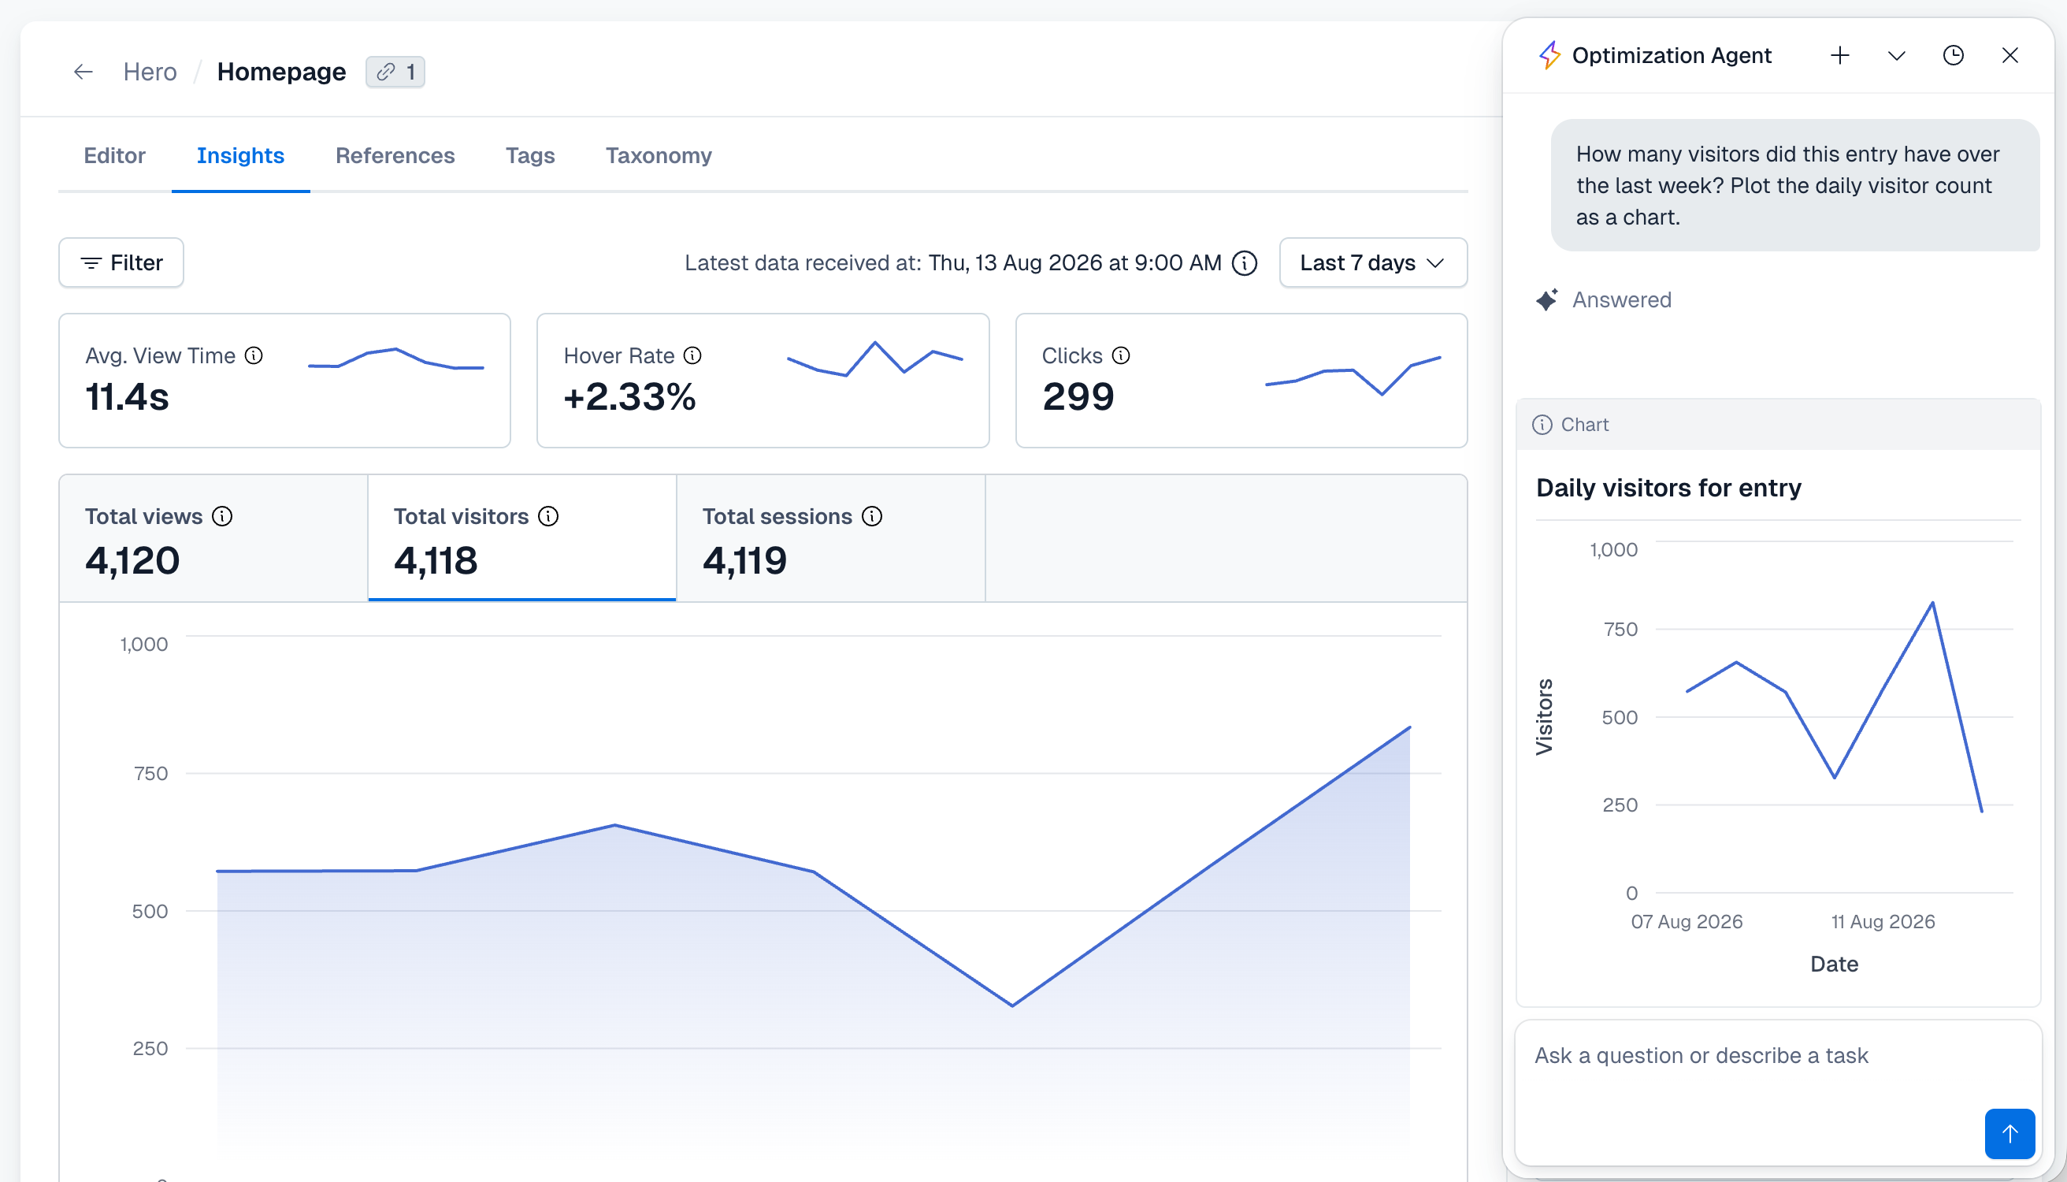Click the Total sessions count 4,119

point(745,561)
